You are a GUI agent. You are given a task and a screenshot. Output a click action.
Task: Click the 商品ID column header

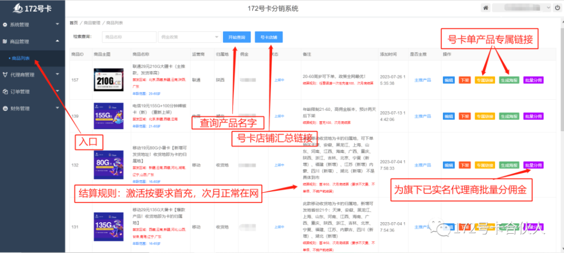coord(78,55)
